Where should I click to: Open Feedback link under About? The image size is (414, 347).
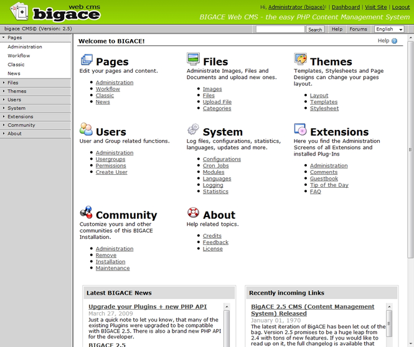point(215,243)
